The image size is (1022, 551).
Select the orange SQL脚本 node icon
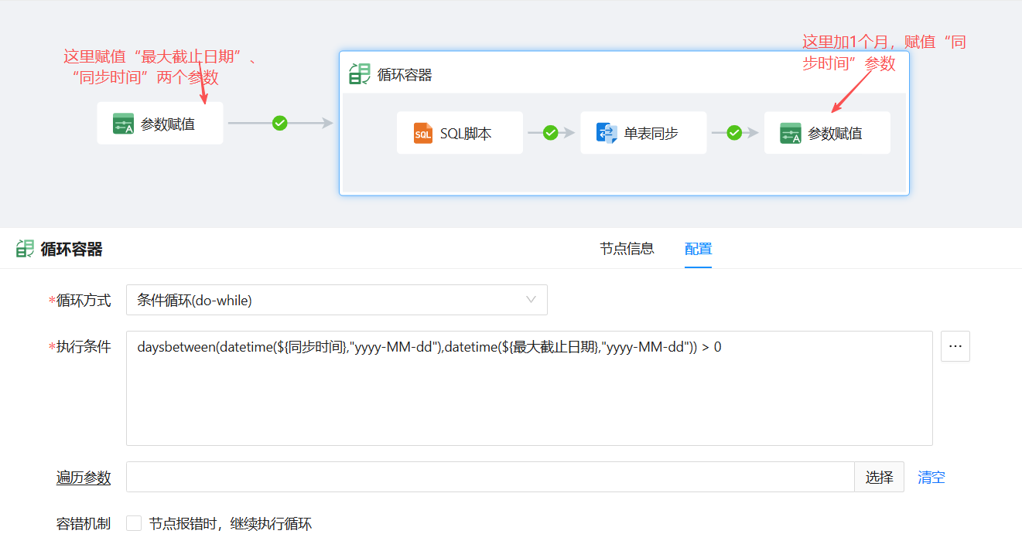(423, 133)
